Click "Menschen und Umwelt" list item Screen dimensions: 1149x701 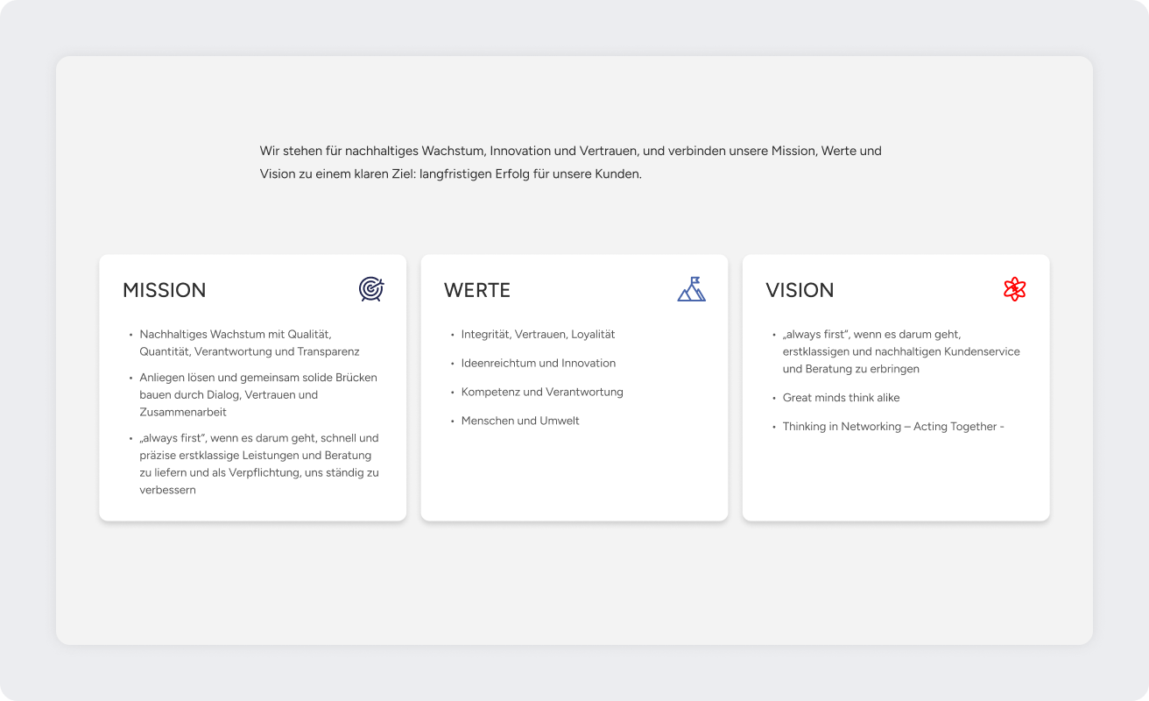click(520, 421)
